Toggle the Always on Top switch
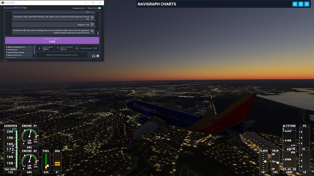Image resolution: width=314 pixels, height=176 pixels. (99, 8)
